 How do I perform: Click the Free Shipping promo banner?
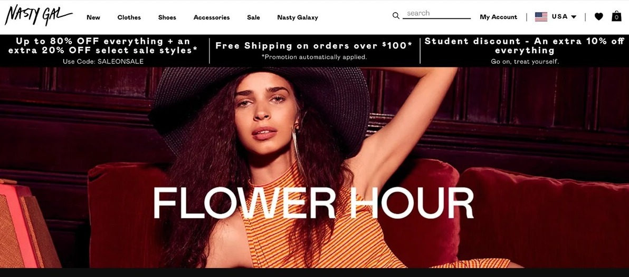coord(314,51)
